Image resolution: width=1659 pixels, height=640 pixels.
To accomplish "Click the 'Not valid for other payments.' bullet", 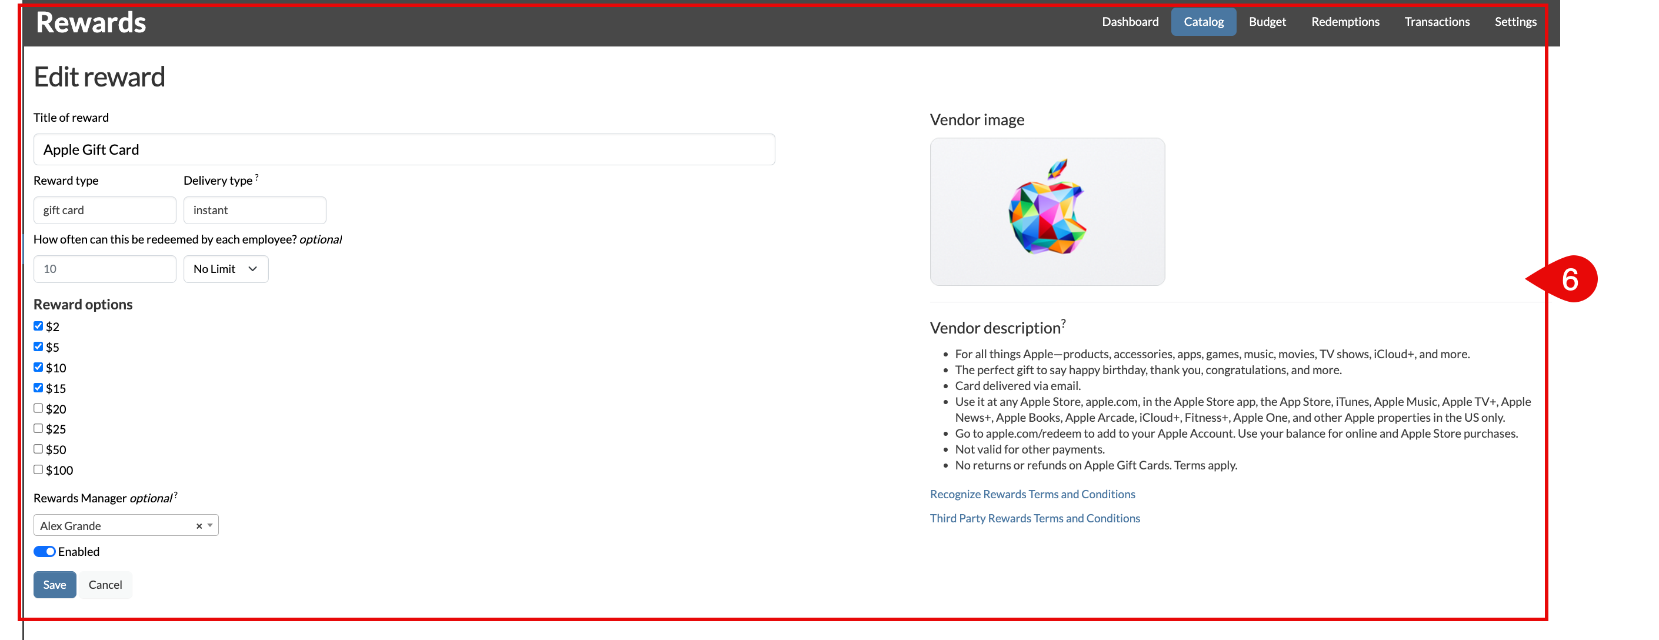I will pyautogui.click(x=1029, y=449).
